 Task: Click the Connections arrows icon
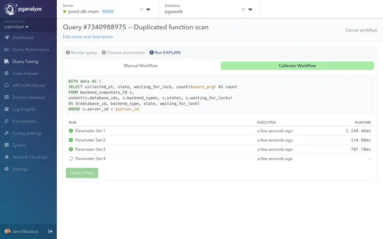(x=6, y=121)
